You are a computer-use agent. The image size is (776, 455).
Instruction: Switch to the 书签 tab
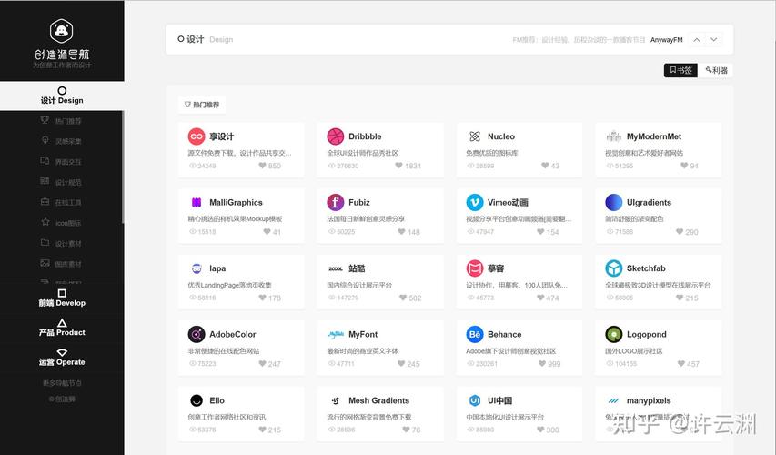pos(680,70)
